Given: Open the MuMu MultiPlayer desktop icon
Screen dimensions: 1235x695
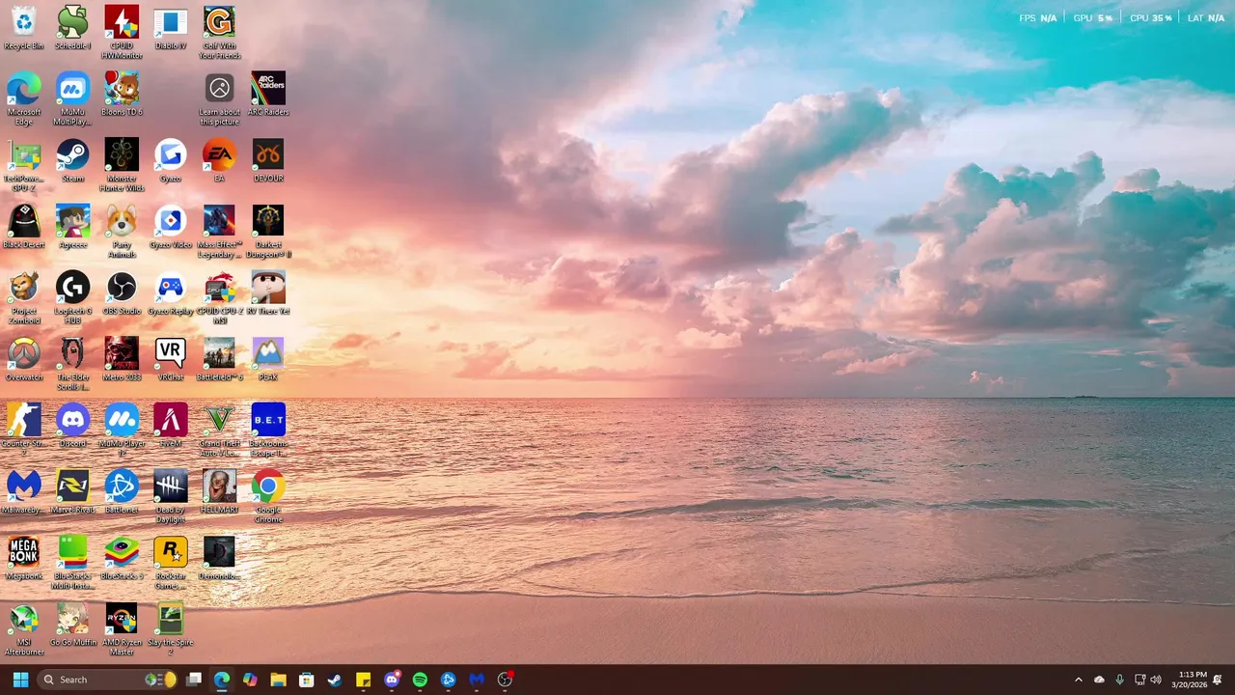Looking at the screenshot, I should click(72, 99).
